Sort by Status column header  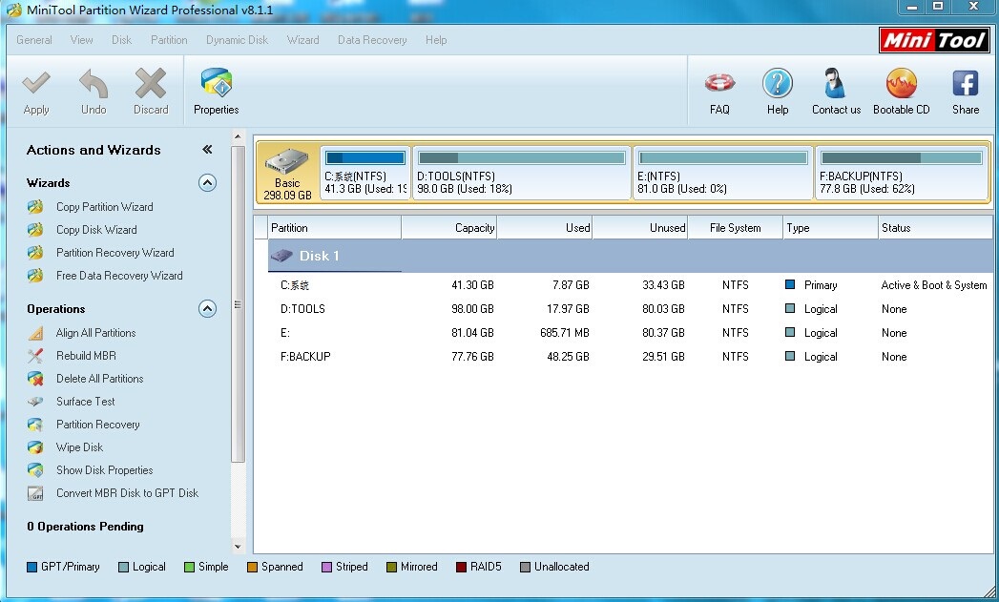935,228
